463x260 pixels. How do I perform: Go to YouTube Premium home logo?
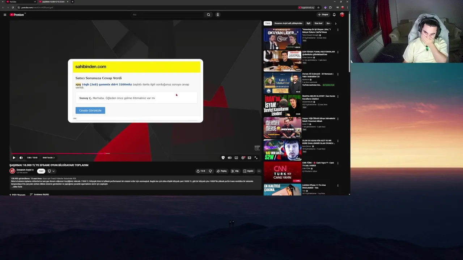click(17, 15)
